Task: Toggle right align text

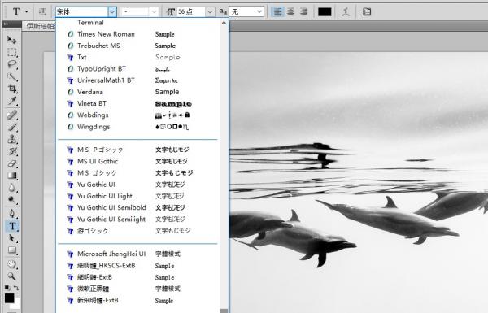Action: click(303, 12)
